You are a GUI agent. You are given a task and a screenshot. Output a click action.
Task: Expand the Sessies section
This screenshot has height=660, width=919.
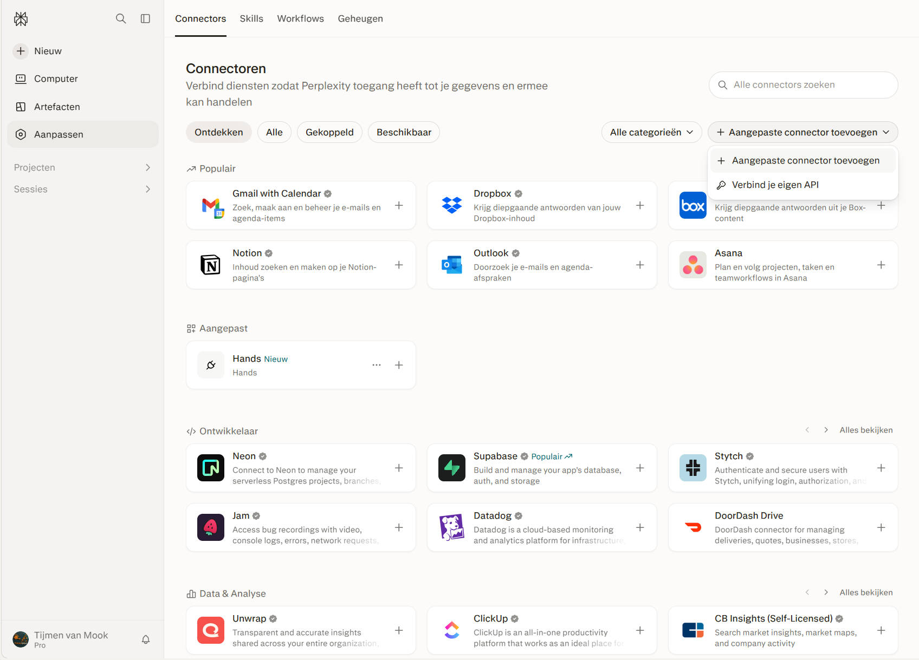click(82, 189)
